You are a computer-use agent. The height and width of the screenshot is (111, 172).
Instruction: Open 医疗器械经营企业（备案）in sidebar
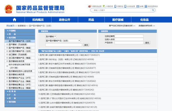click(20, 88)
